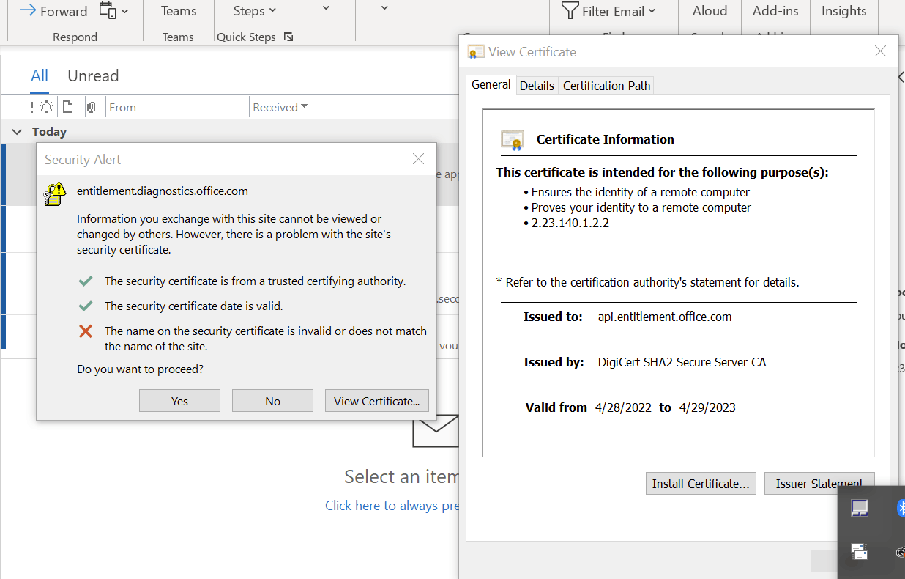This screenshot has height=579, width=905.
Task: Click the reminder bell column icon
Action: coord(46,106)
